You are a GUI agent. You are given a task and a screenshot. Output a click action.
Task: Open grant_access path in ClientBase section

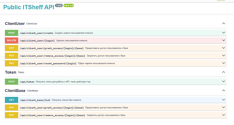click(x=52, y=108)
